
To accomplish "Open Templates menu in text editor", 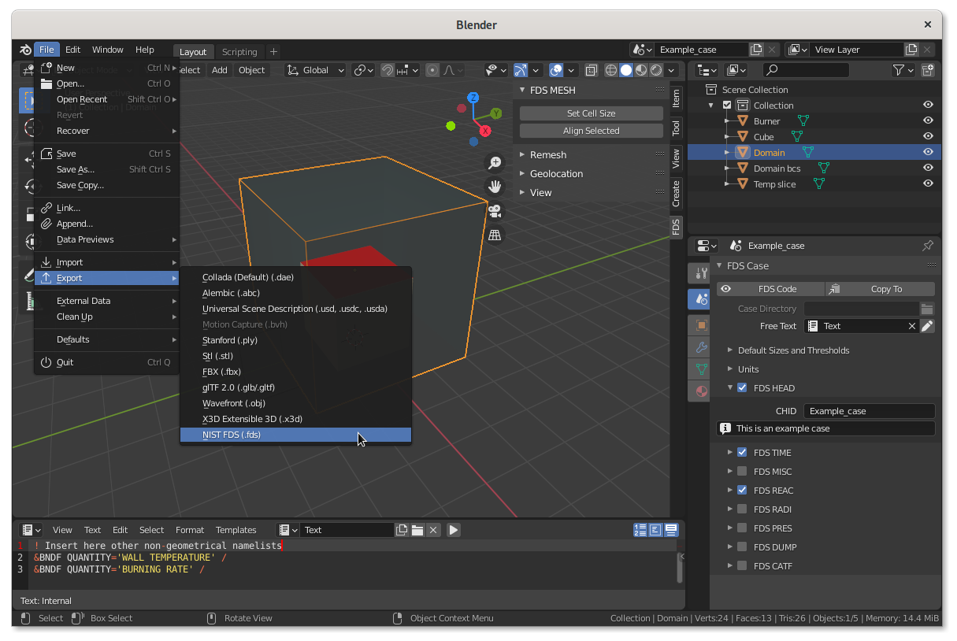I will tap(236, 530).
